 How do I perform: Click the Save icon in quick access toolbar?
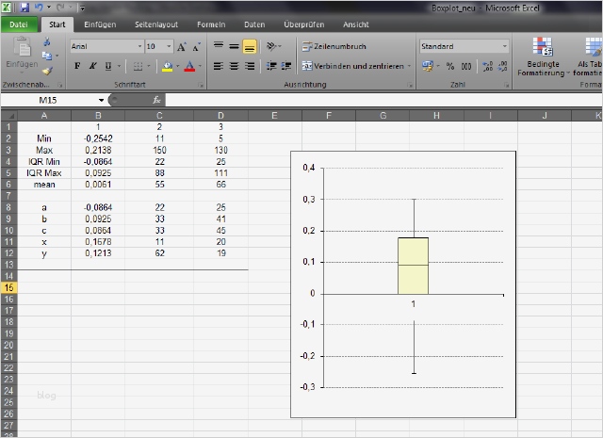tap(24, 7)
